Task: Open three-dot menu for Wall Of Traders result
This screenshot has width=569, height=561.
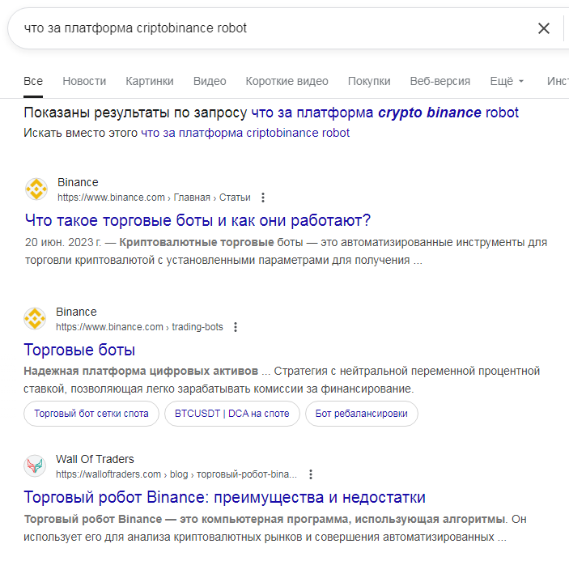Action: pos(310,474)
